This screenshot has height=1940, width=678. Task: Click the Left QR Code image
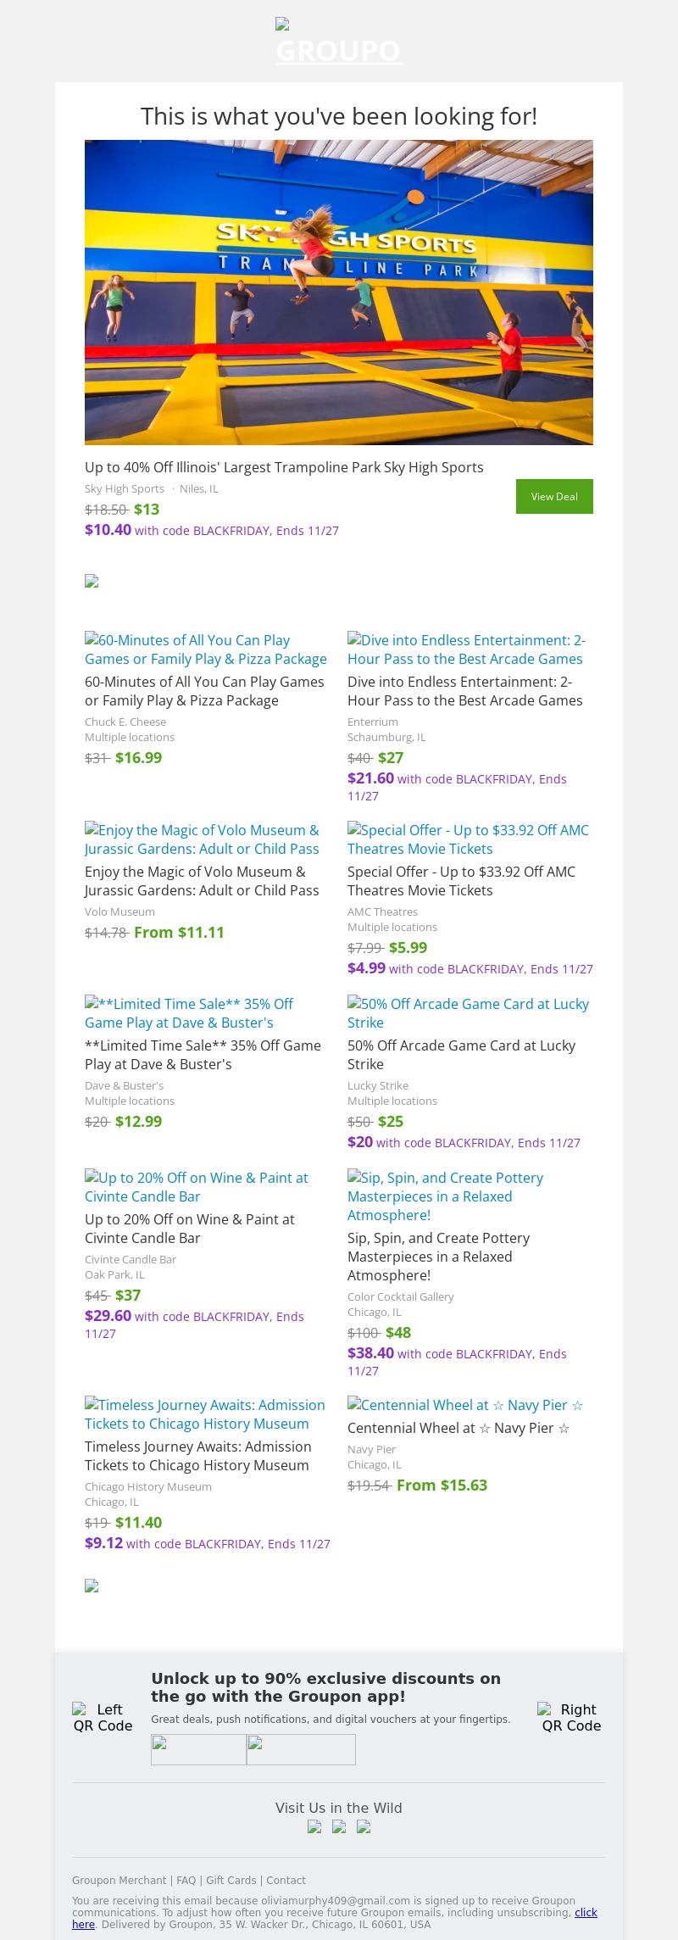coord(103,1717)
